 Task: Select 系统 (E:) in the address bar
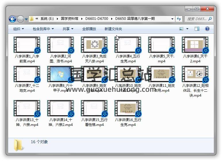(47, 19)
